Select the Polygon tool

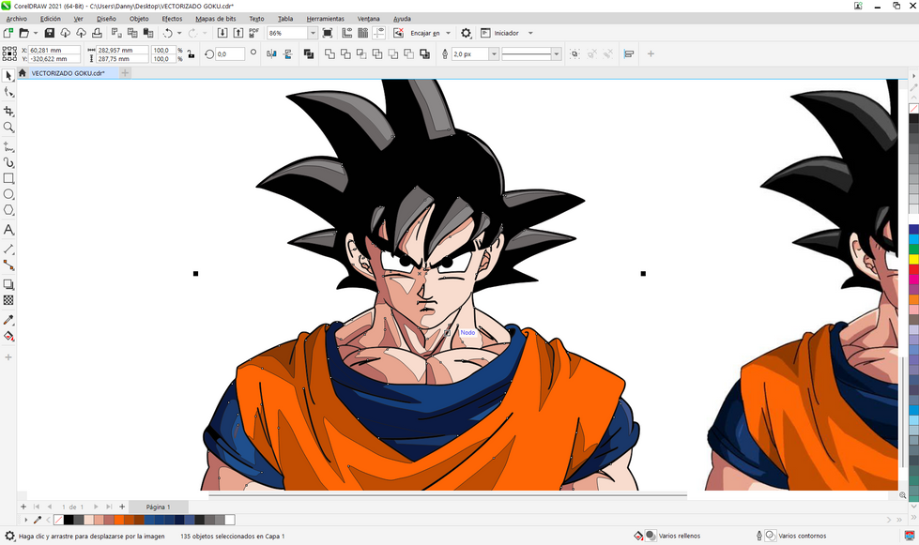tap(8, 209)
